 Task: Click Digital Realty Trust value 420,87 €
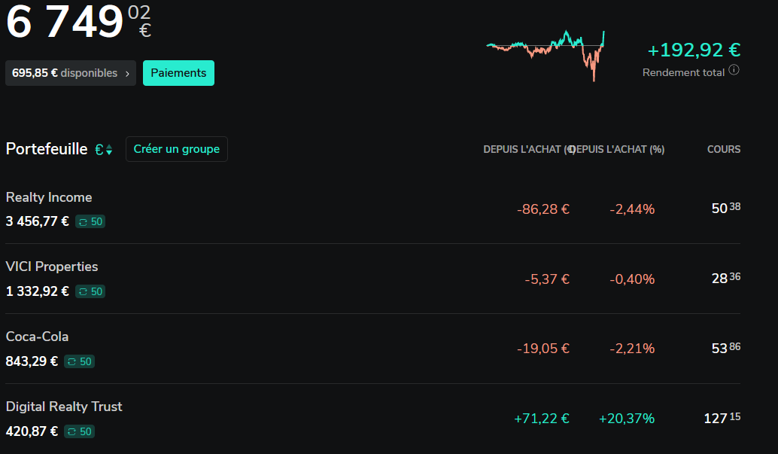click(32, 431)
